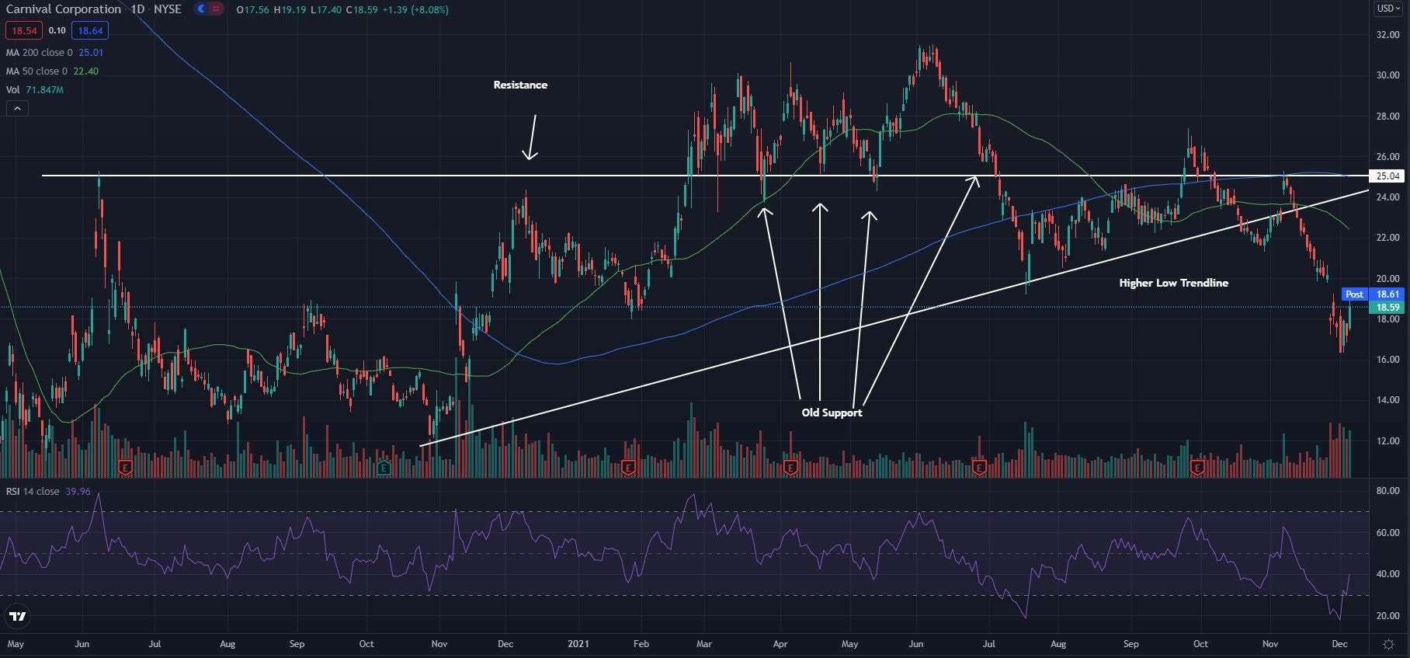Click the 0.10 spread value
Viewport: 1410px width, 658px height.
pos(57,30)
